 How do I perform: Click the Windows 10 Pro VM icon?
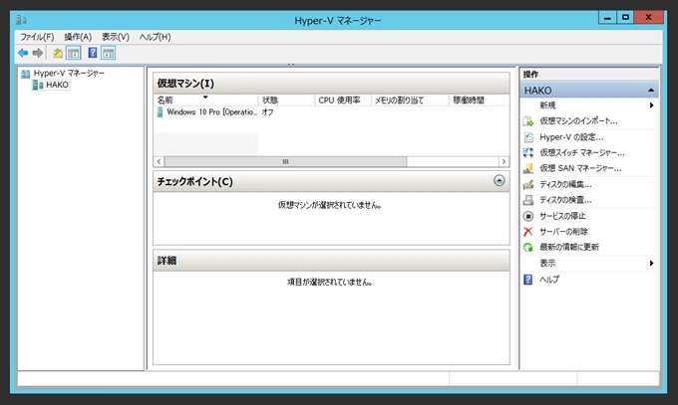[160, 112]
